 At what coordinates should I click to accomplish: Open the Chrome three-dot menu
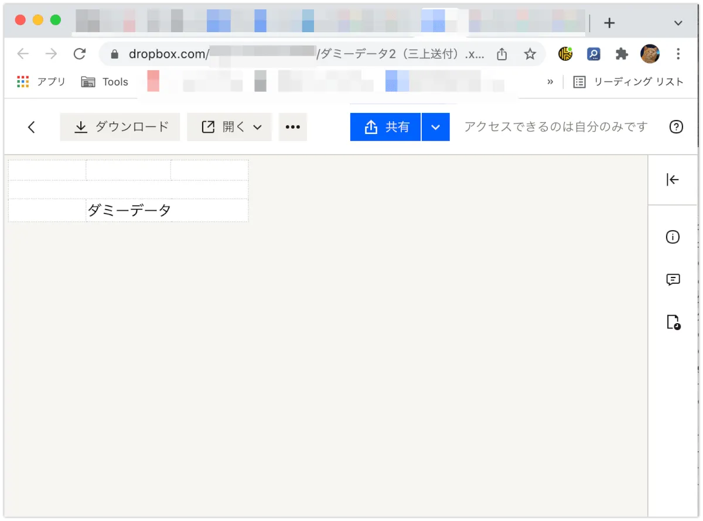(678, 54)
